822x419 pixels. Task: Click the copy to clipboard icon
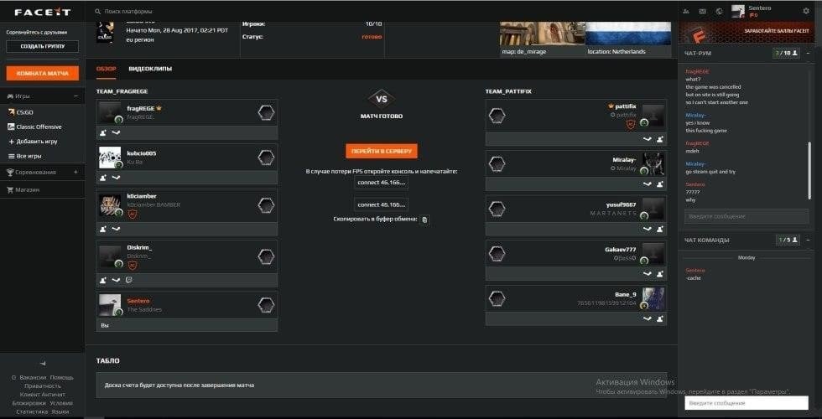point(424,220)
